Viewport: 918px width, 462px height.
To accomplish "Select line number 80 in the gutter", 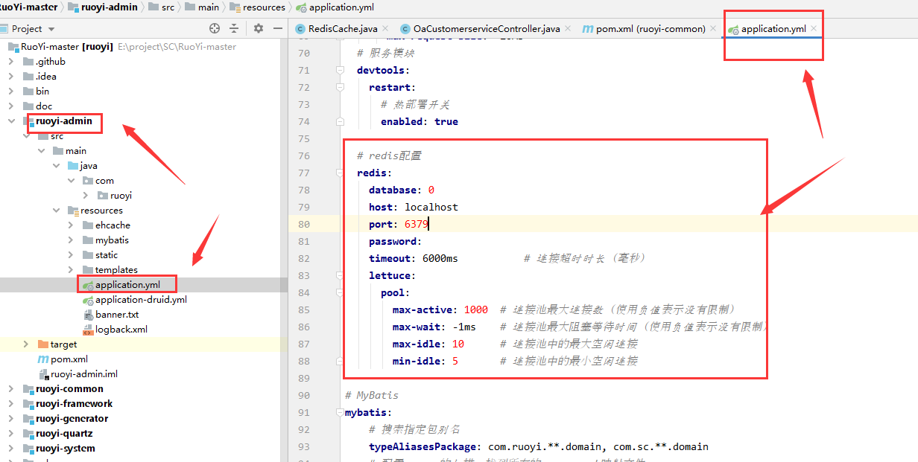I will click(x=304, y=224).
